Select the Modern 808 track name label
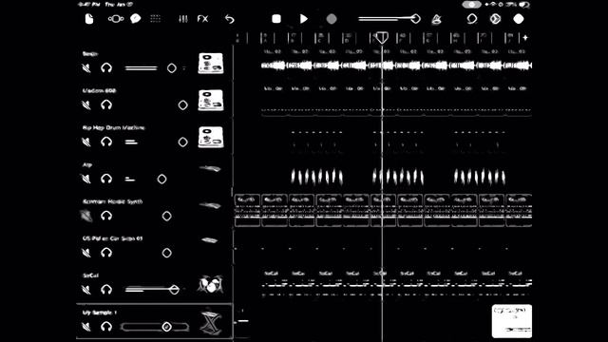 [99, 91]
